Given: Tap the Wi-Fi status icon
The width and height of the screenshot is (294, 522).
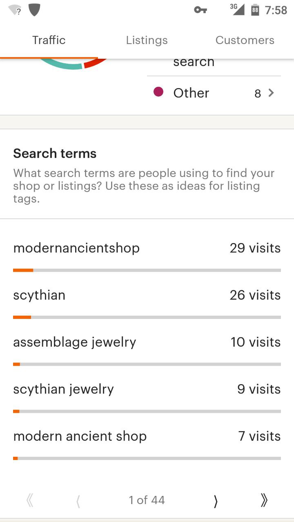Looking at the screenshot, I should (15, 10).
